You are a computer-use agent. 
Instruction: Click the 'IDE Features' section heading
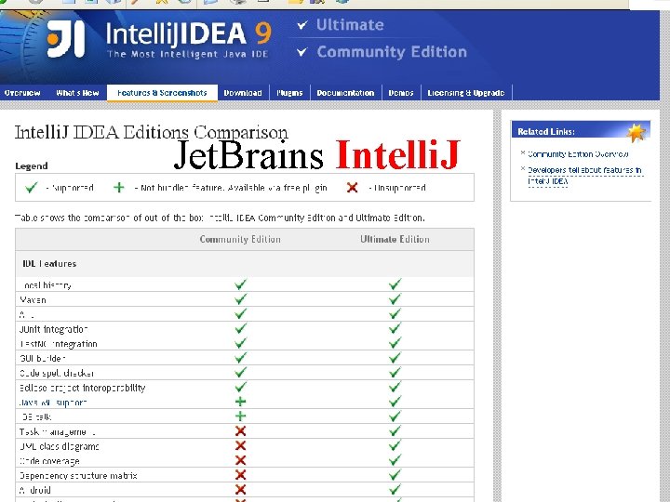pos(49,264)
